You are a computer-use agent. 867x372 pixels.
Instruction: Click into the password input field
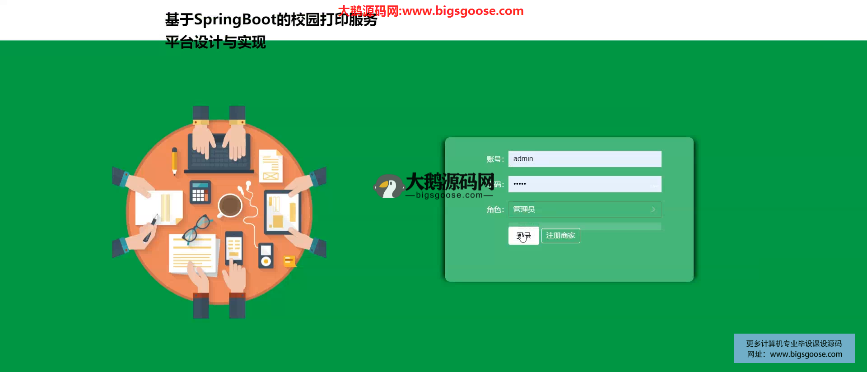tap(578, 184)
